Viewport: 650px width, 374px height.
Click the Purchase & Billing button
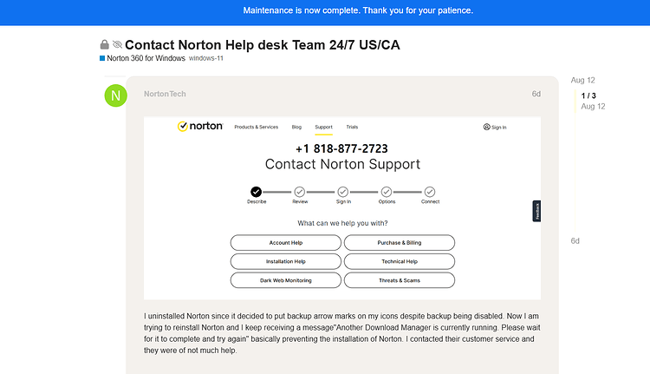coord(400,243)
